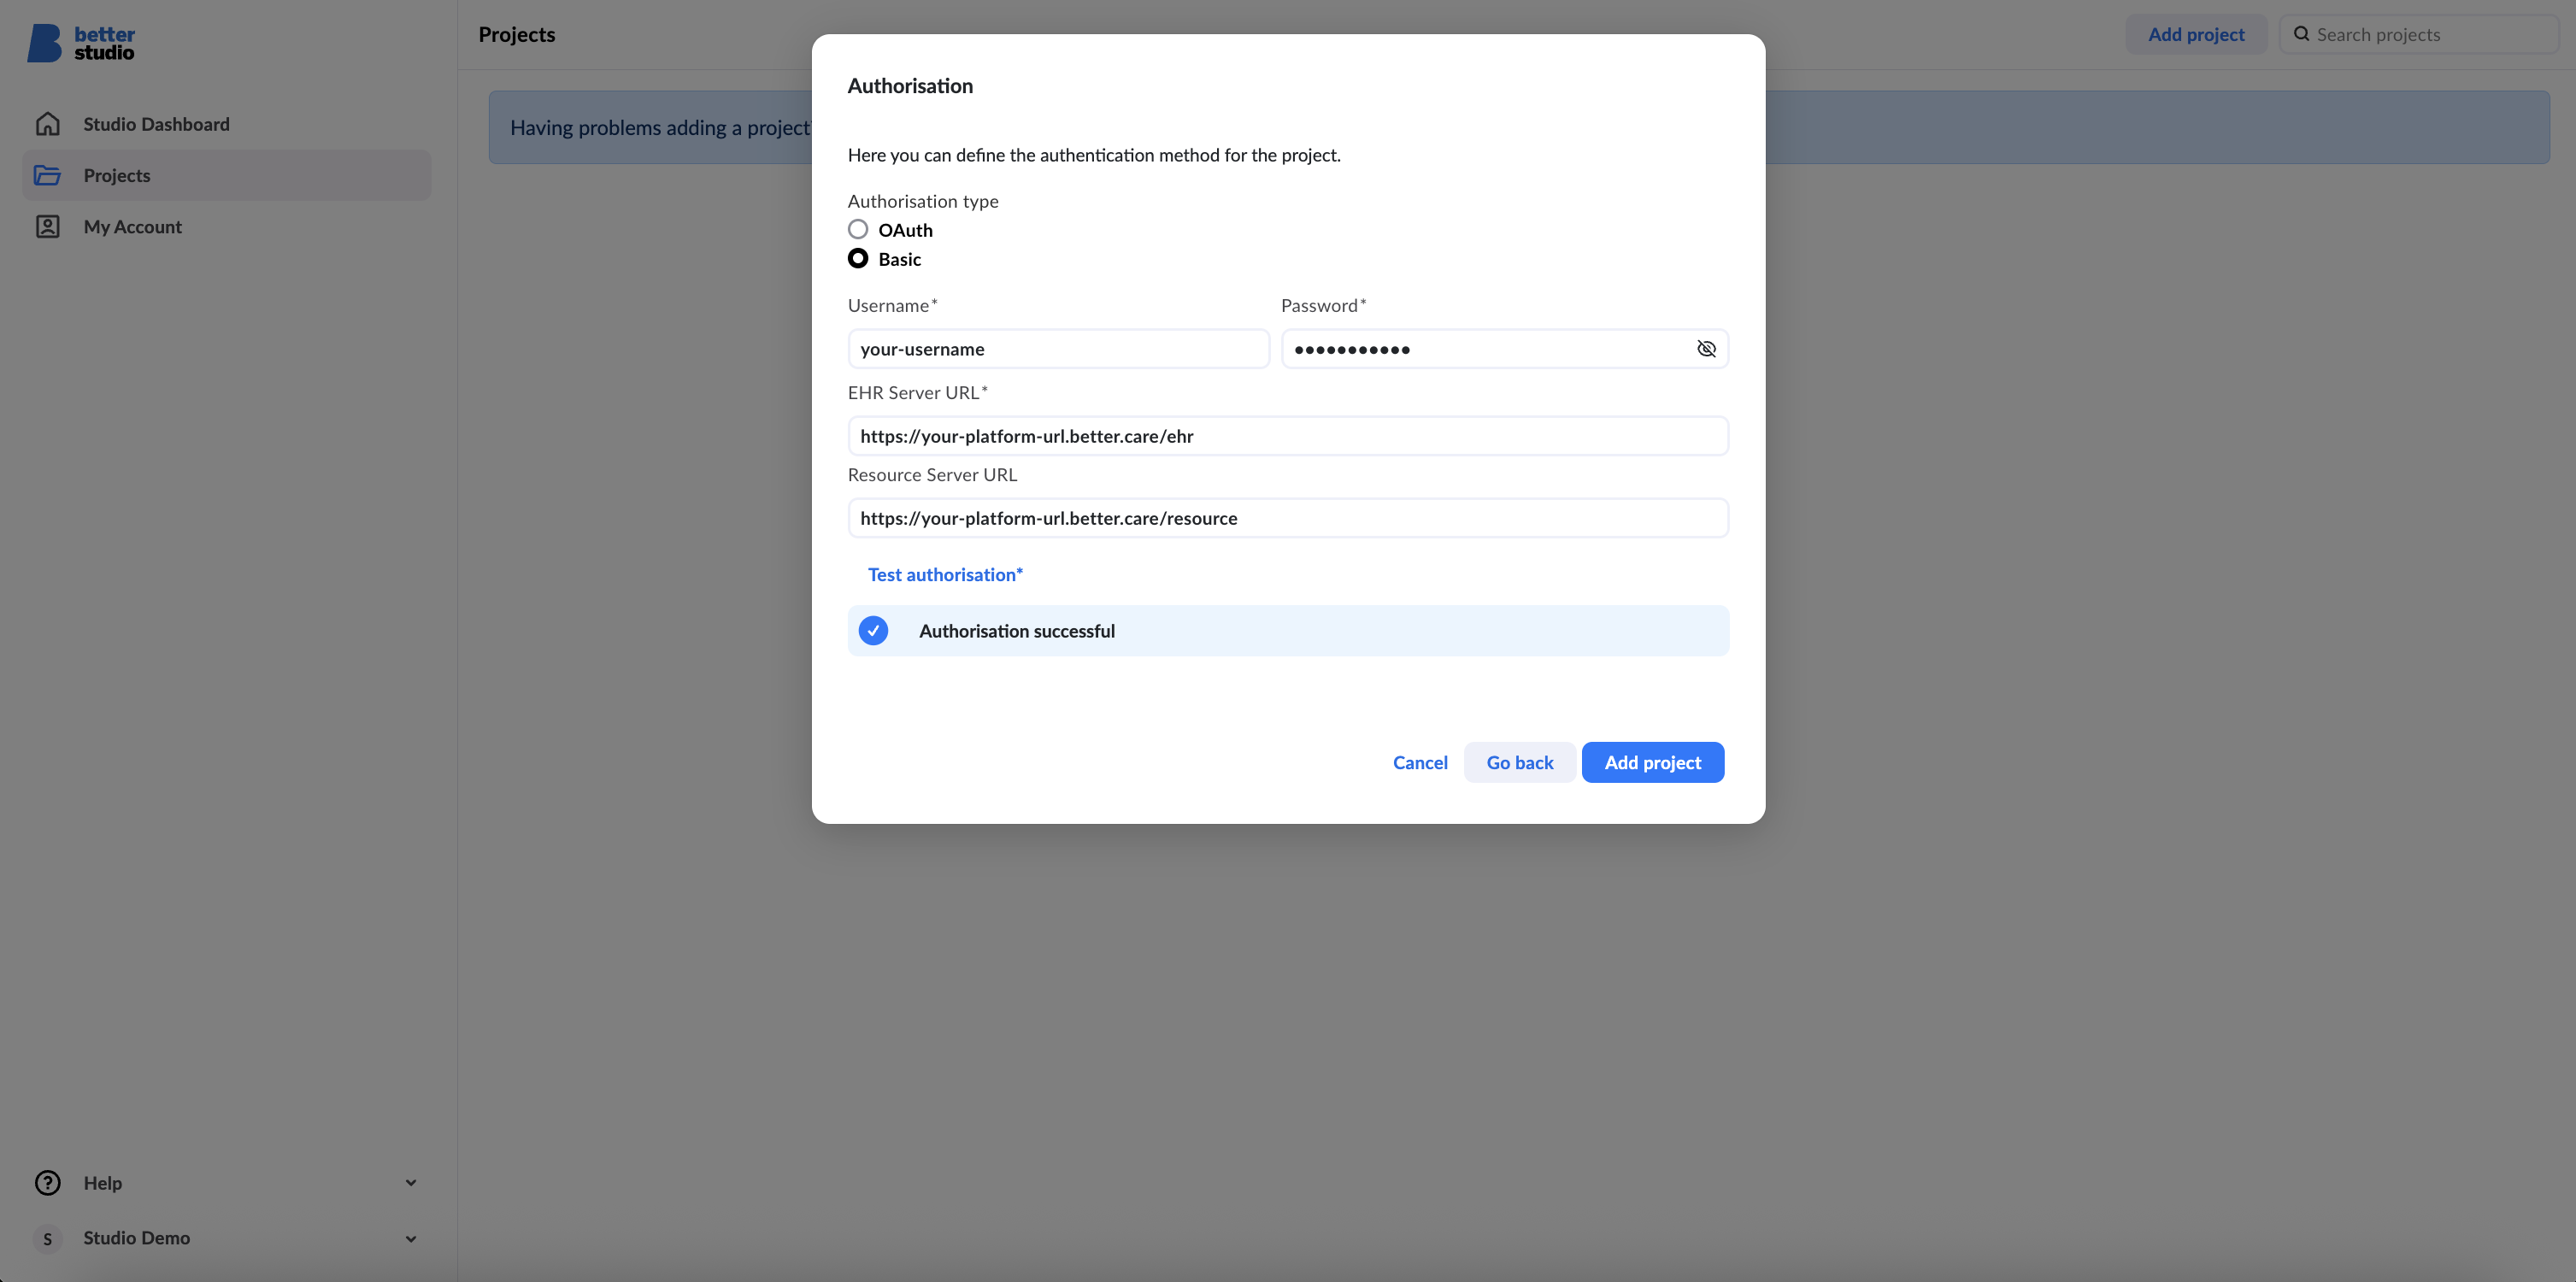Image resolution: width=2576 pixels, height=1282 pixels.
Task: Click Add project in the dialog
Action: coord(1652,763)
